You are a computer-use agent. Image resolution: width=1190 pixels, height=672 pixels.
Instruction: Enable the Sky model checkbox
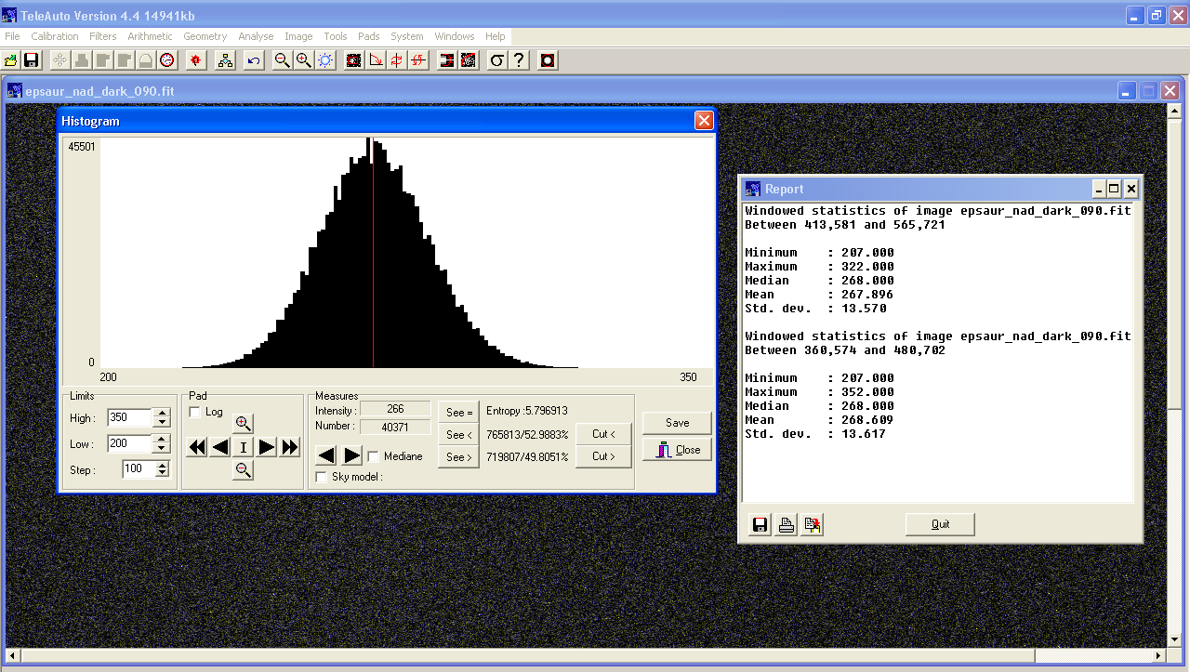pos(322,477)
